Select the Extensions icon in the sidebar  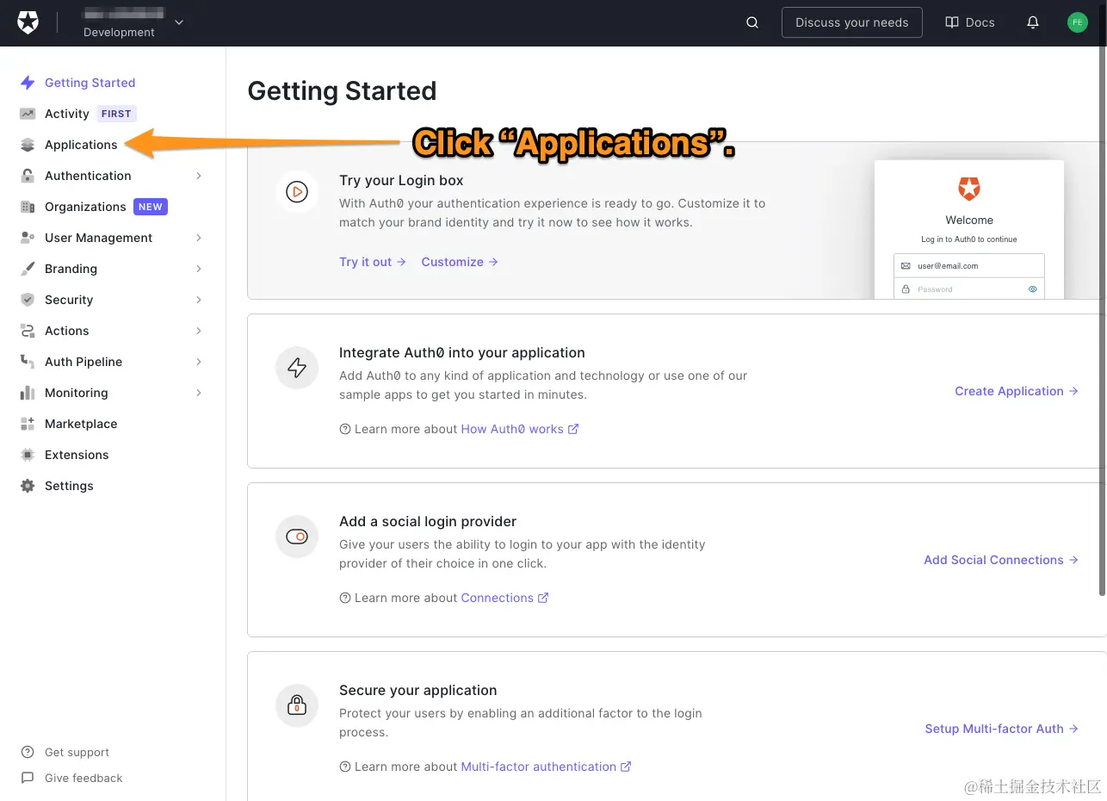tap(28, 455)
